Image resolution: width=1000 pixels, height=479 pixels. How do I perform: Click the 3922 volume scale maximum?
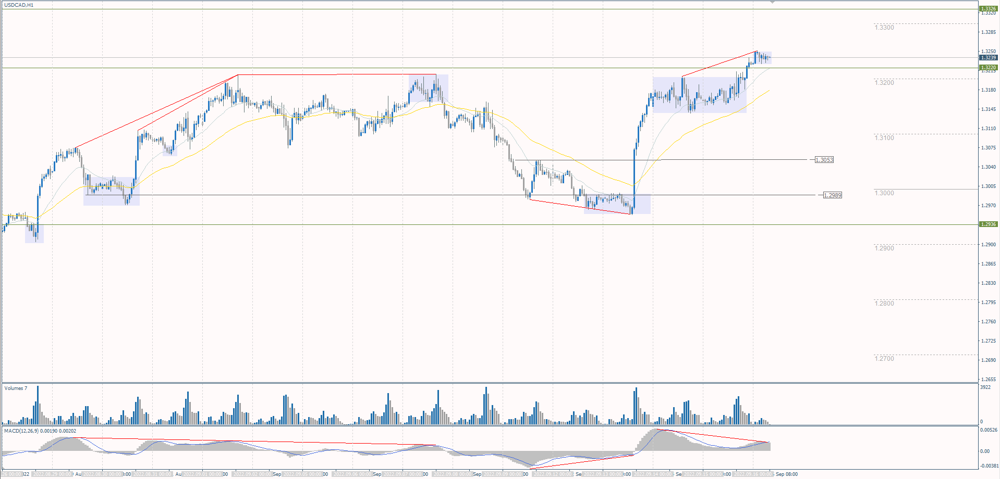(x=985, y=387)
